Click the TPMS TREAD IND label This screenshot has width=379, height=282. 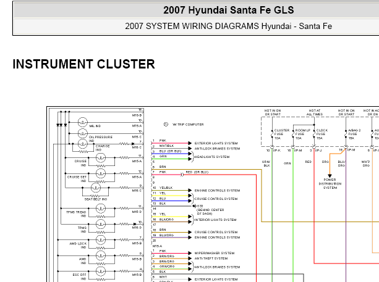tap(76, 214)
